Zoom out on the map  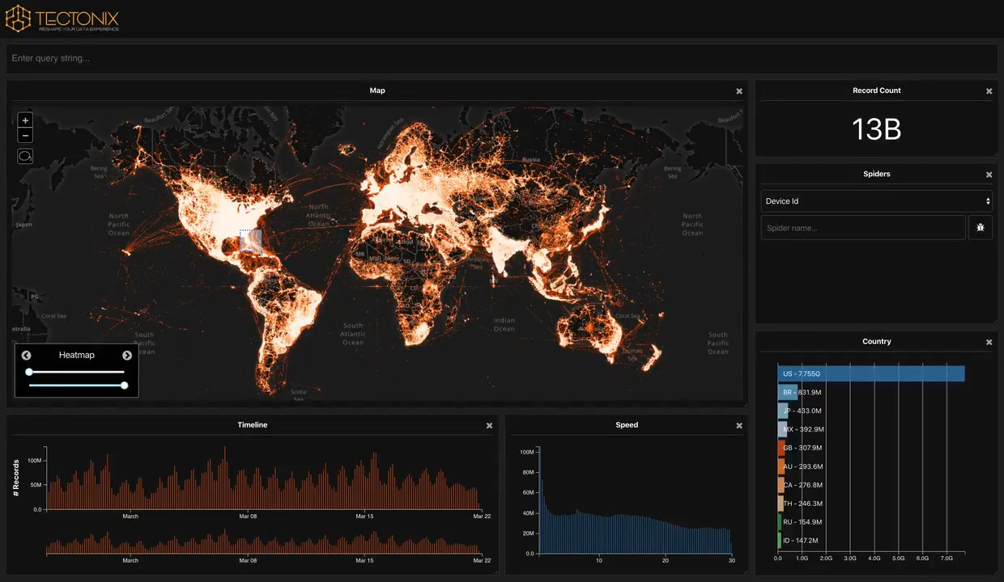pos(25,136)
